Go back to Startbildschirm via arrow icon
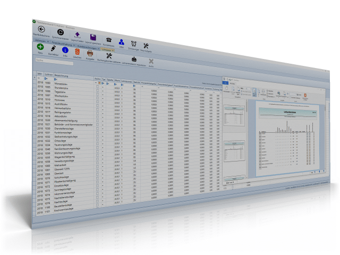The image size is (340, 255). tap(41, 29)
